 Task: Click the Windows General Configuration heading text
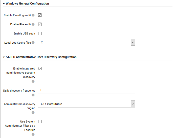27,4
